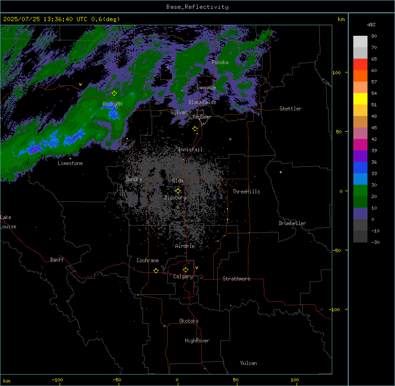Click the Vulcan city label
The width and height of the screenshot is (395, 386).
pyautogui.click(x=249, y=363)
